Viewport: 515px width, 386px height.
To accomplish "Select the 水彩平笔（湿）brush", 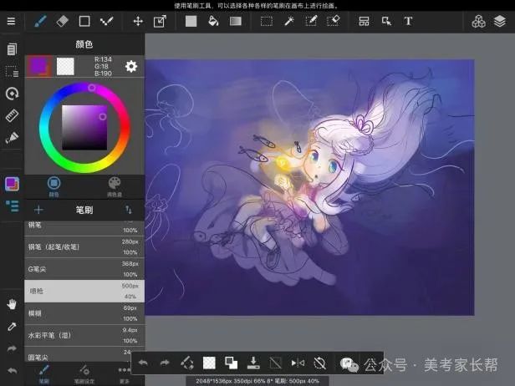I will 84,335.
